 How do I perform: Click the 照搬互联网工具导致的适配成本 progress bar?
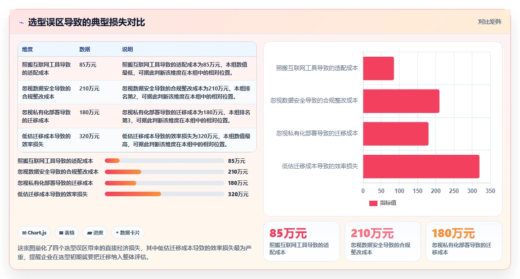[165, 161]
